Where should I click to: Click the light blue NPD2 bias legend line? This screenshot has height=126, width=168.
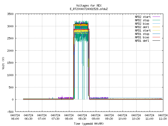coord(156,23)
